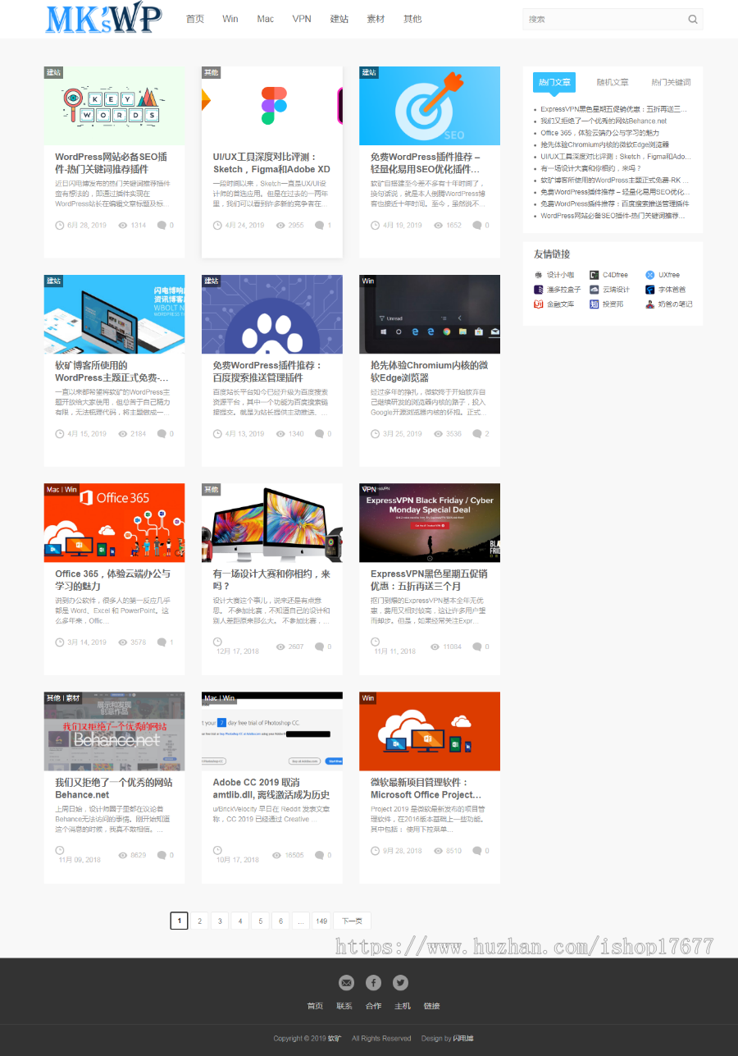This screenshot has height=1056, width=738.
Task: Visit 设计小咖 friend link icon
Action: [539, 275]
